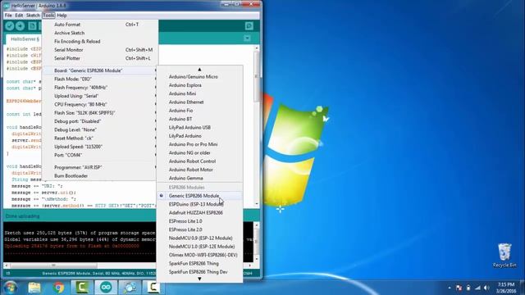The image size is (525, 295).
Task: Choose Burn Bootloader menu entry
Action: tap(100, 176)
